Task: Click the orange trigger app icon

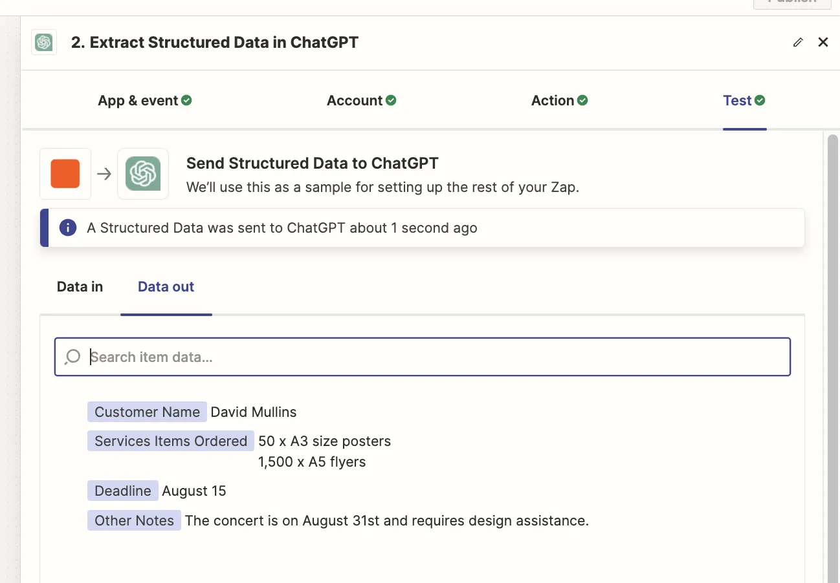Action: [65, 174]
